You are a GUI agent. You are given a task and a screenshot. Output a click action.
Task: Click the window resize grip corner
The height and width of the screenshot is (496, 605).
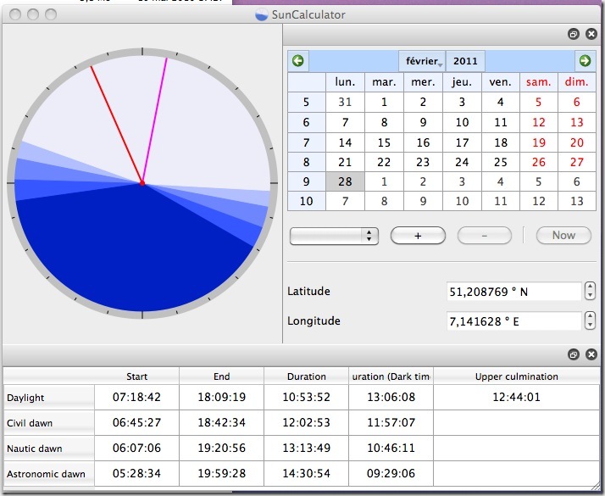[x=597, y=488]
